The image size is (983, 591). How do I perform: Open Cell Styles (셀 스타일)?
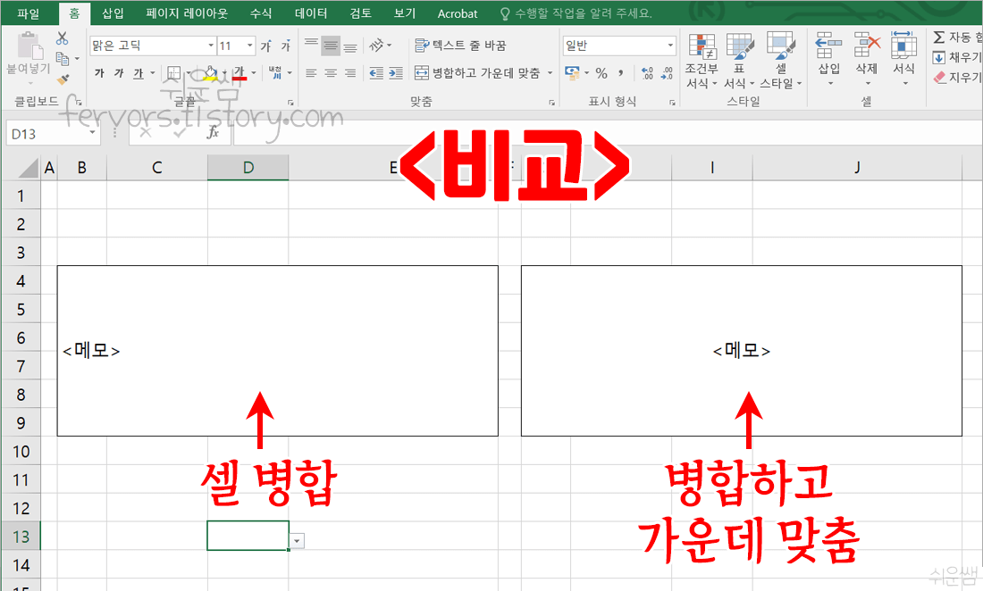click(x=780, y=62)
